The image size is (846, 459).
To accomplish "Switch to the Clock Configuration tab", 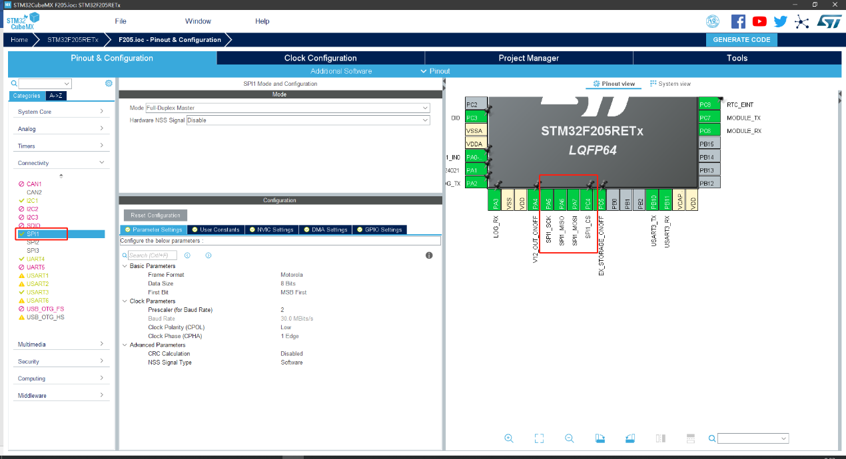I will point(320,58).
